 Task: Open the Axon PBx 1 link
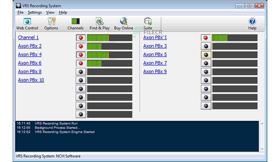155,37
